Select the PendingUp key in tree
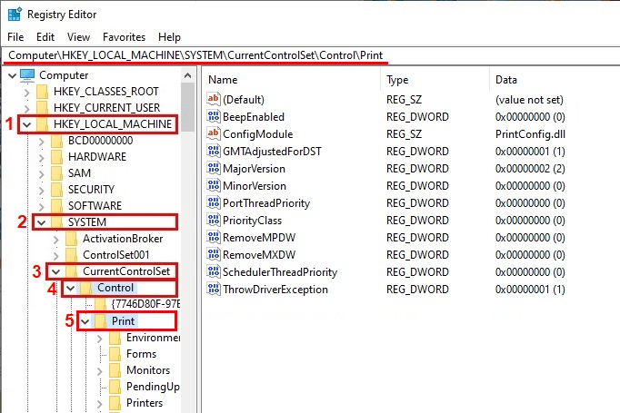 pyautogui.click(x=153, y=387)
